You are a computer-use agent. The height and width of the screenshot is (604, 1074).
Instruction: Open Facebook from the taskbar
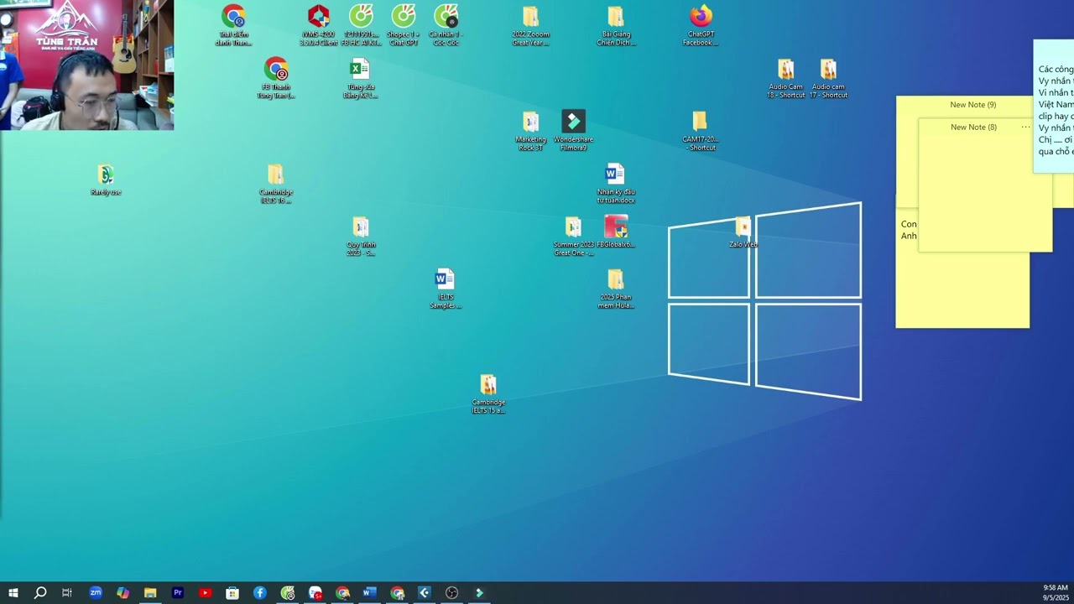click(260, 593)
